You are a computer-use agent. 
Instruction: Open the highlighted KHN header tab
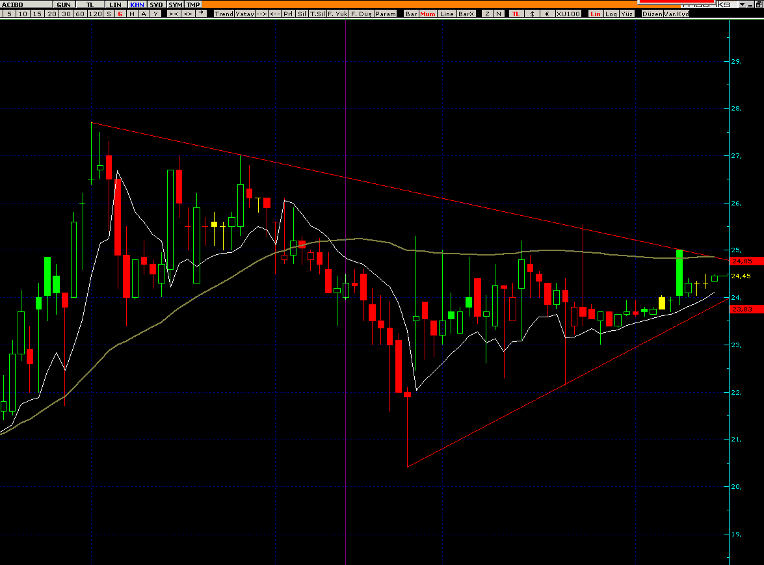coord(137,5)
